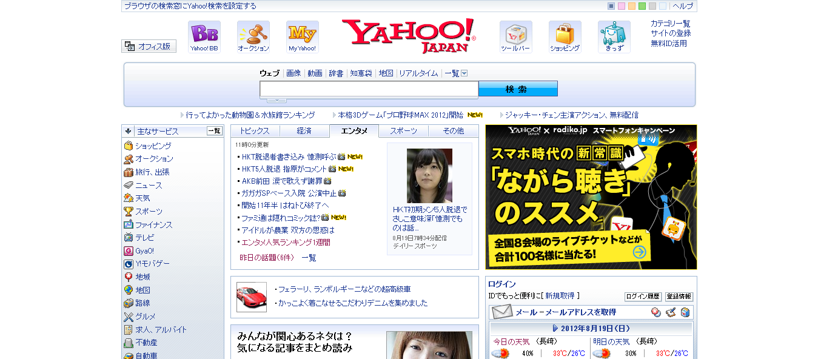Open the エンタメ人気ランキング1週間 link
The height and width of the screenshot is (359, 818).
286,243
